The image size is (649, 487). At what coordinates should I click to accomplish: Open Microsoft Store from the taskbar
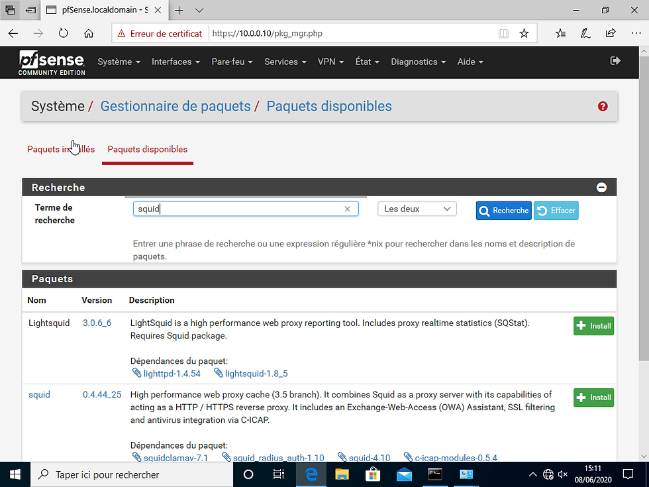point(373,474)
